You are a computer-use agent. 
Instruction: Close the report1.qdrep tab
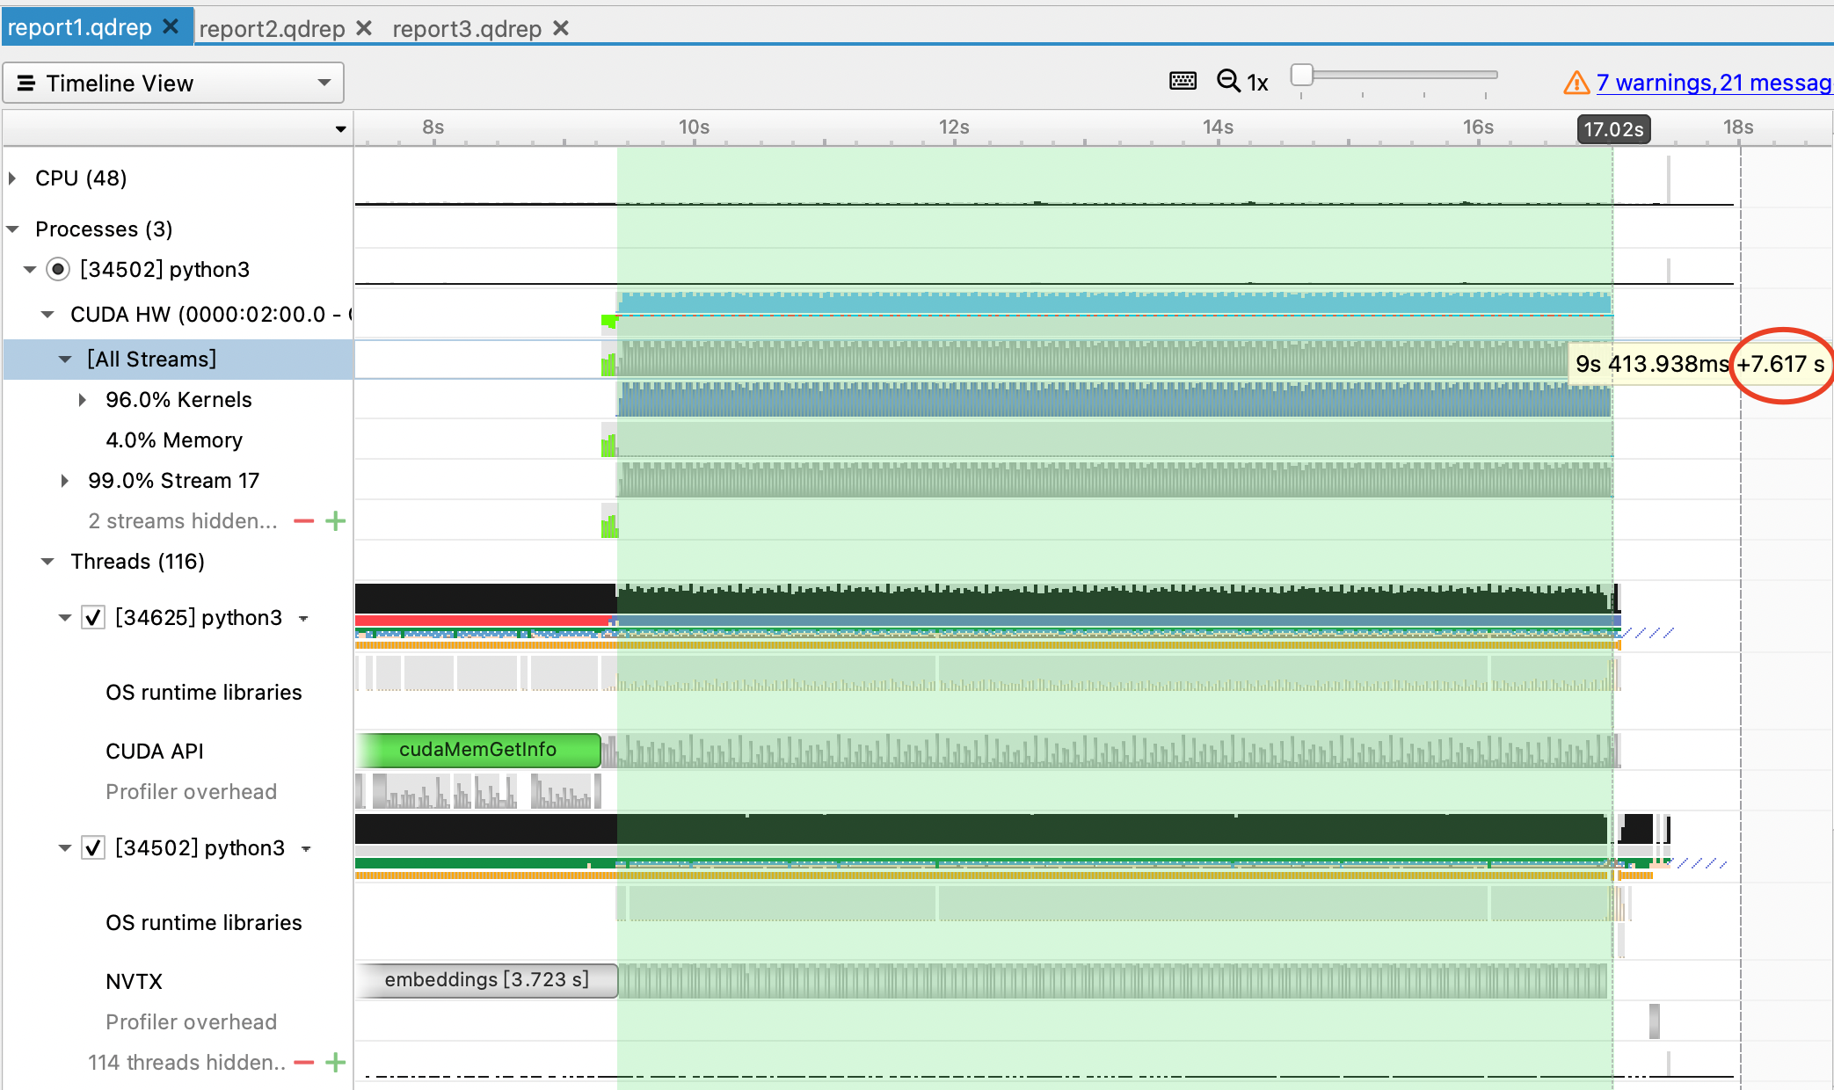tap(171, 26)
